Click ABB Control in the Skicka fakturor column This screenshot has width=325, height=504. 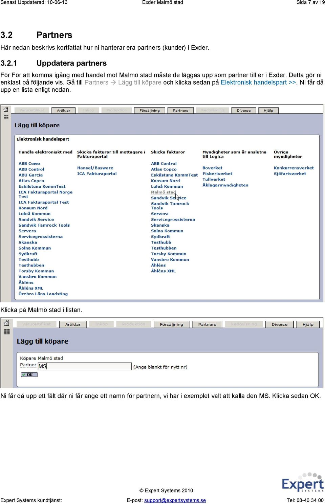click(x=164, y=164)
